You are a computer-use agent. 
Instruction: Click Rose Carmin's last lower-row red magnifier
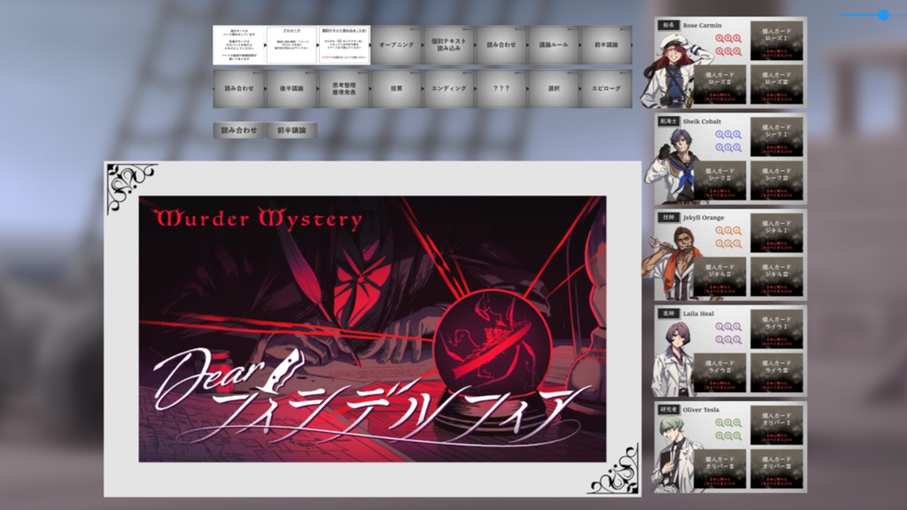(737, 51)
